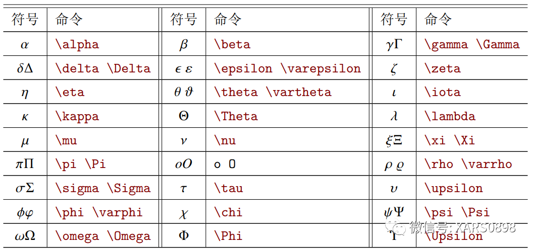Select the \epsilon \varepsilon command
This screenshot has width=533, height=251.
click(x=288, y=68)
